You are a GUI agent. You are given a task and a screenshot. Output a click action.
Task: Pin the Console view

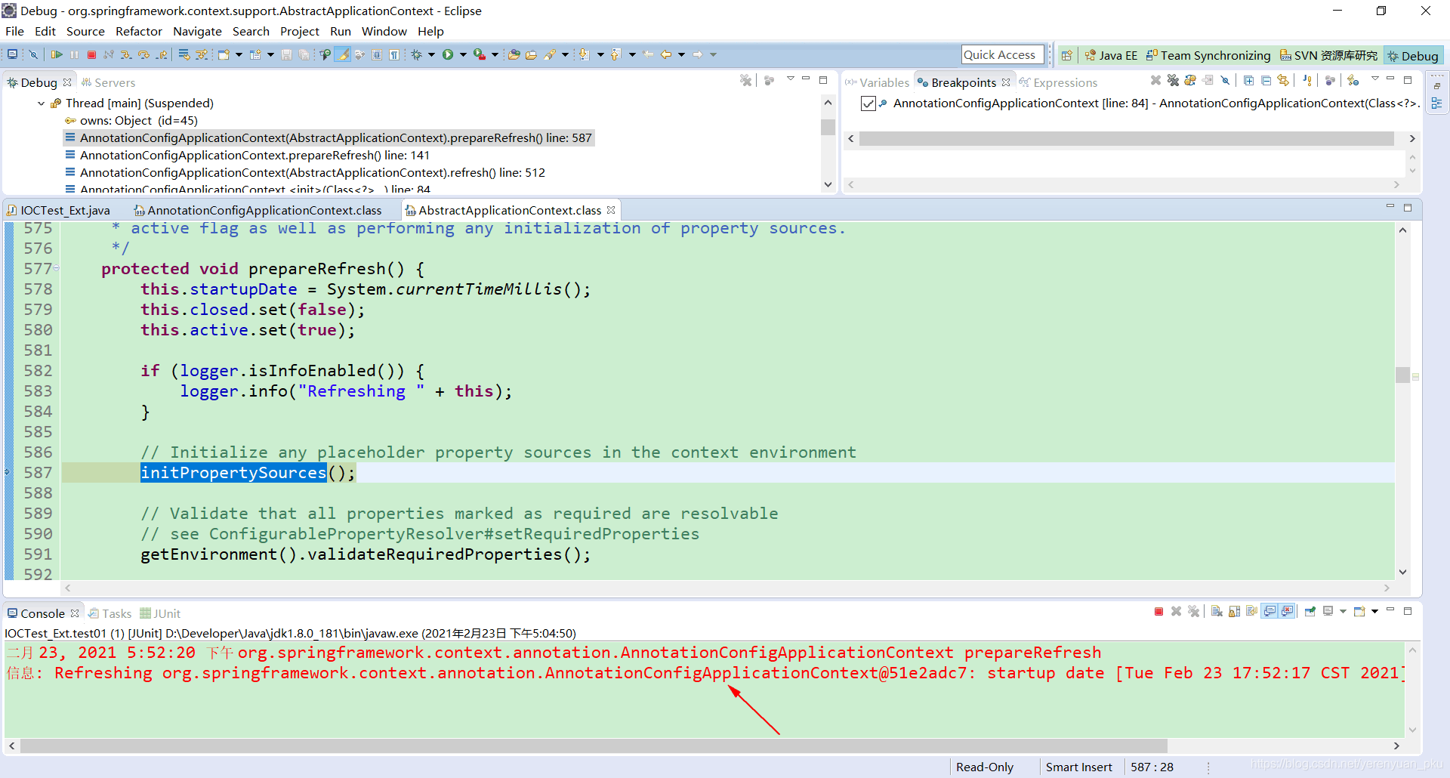tap(1310, 611)
